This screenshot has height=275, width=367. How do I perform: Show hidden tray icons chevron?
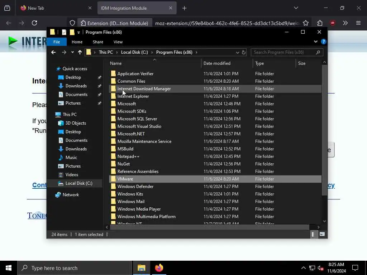[x=303, y=268]
